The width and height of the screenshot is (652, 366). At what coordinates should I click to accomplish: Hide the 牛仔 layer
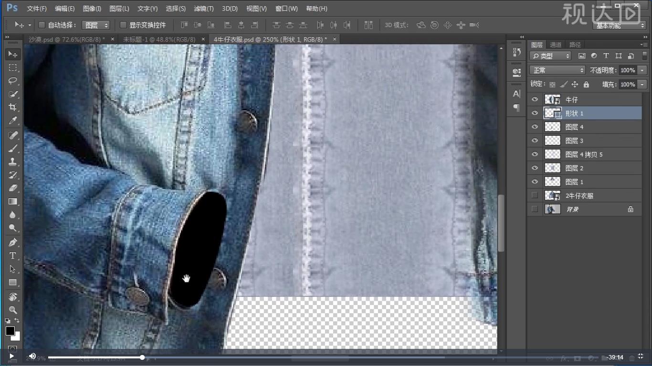pyautogui.click(x=535, y=100)
